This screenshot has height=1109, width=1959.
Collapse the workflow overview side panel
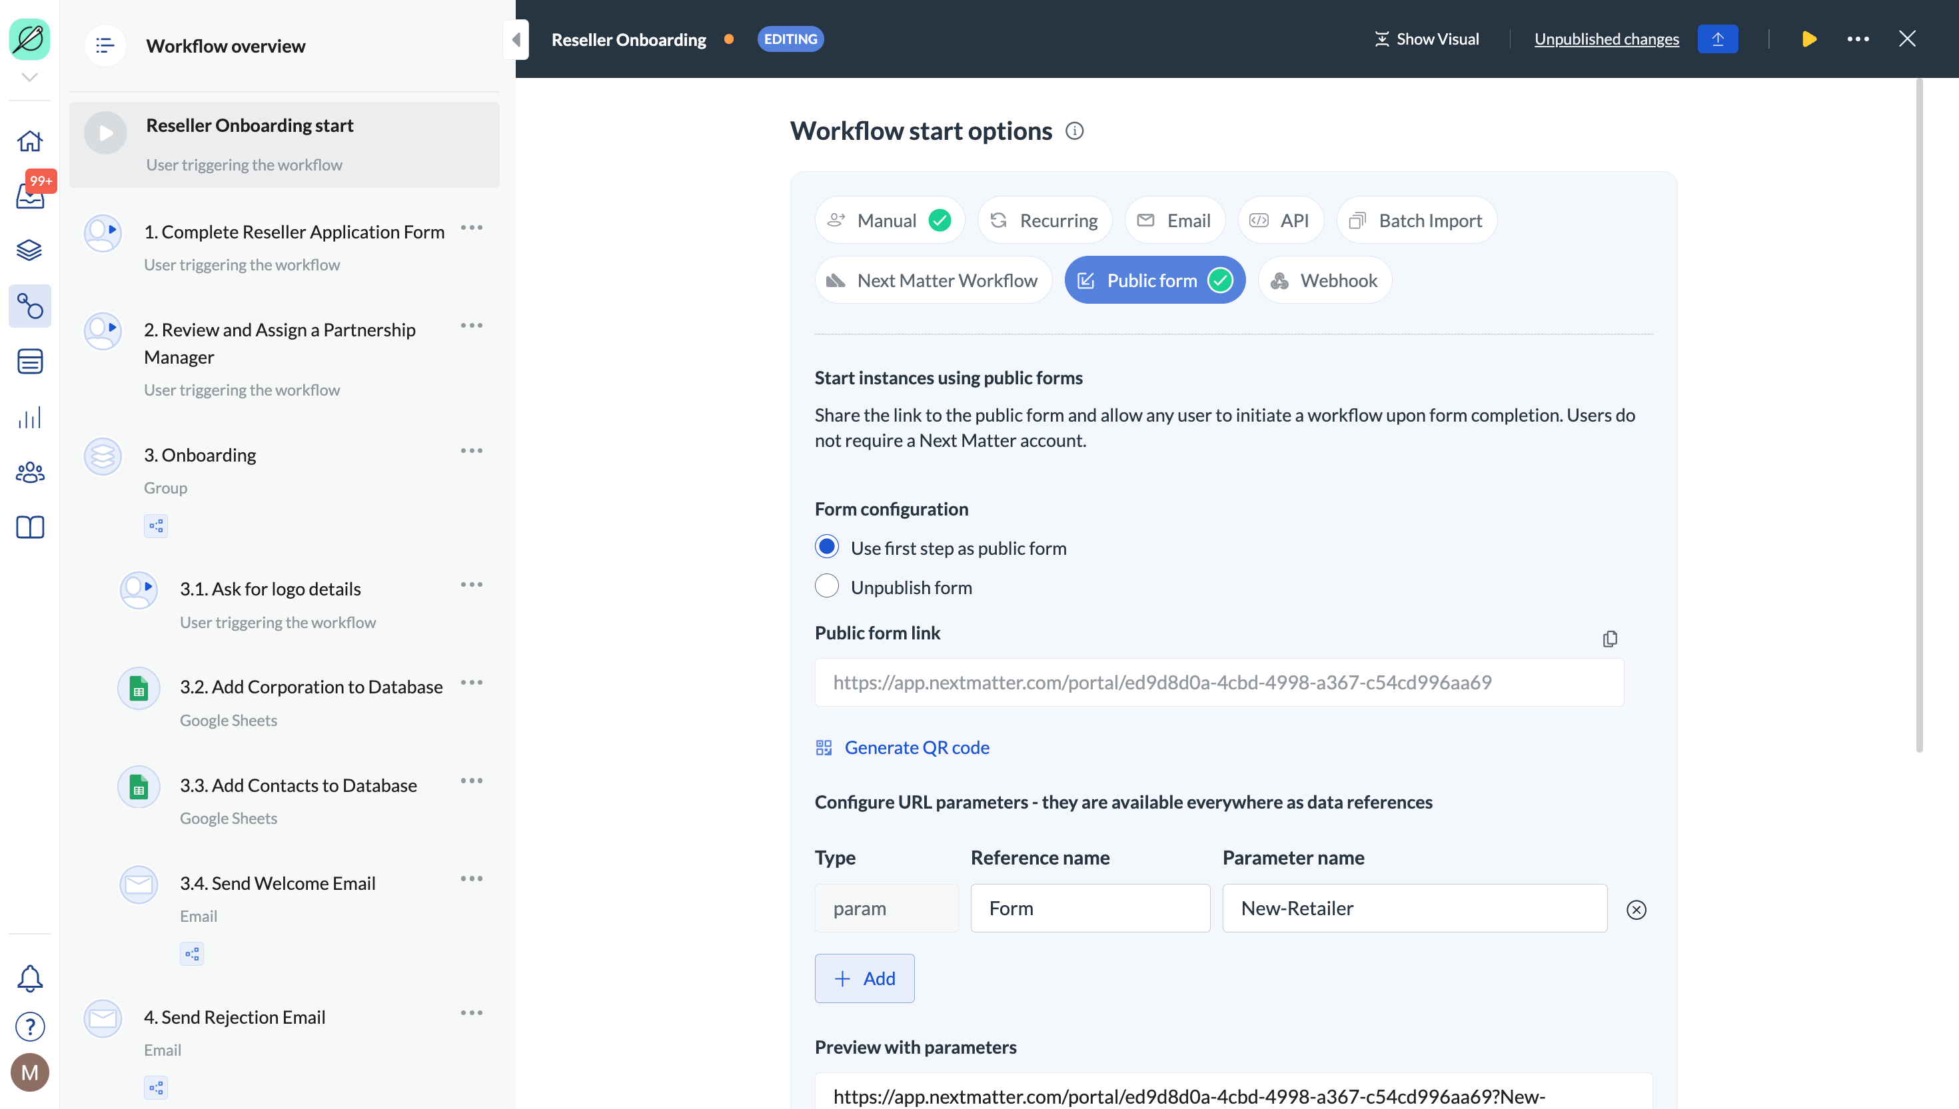[516, 39]
